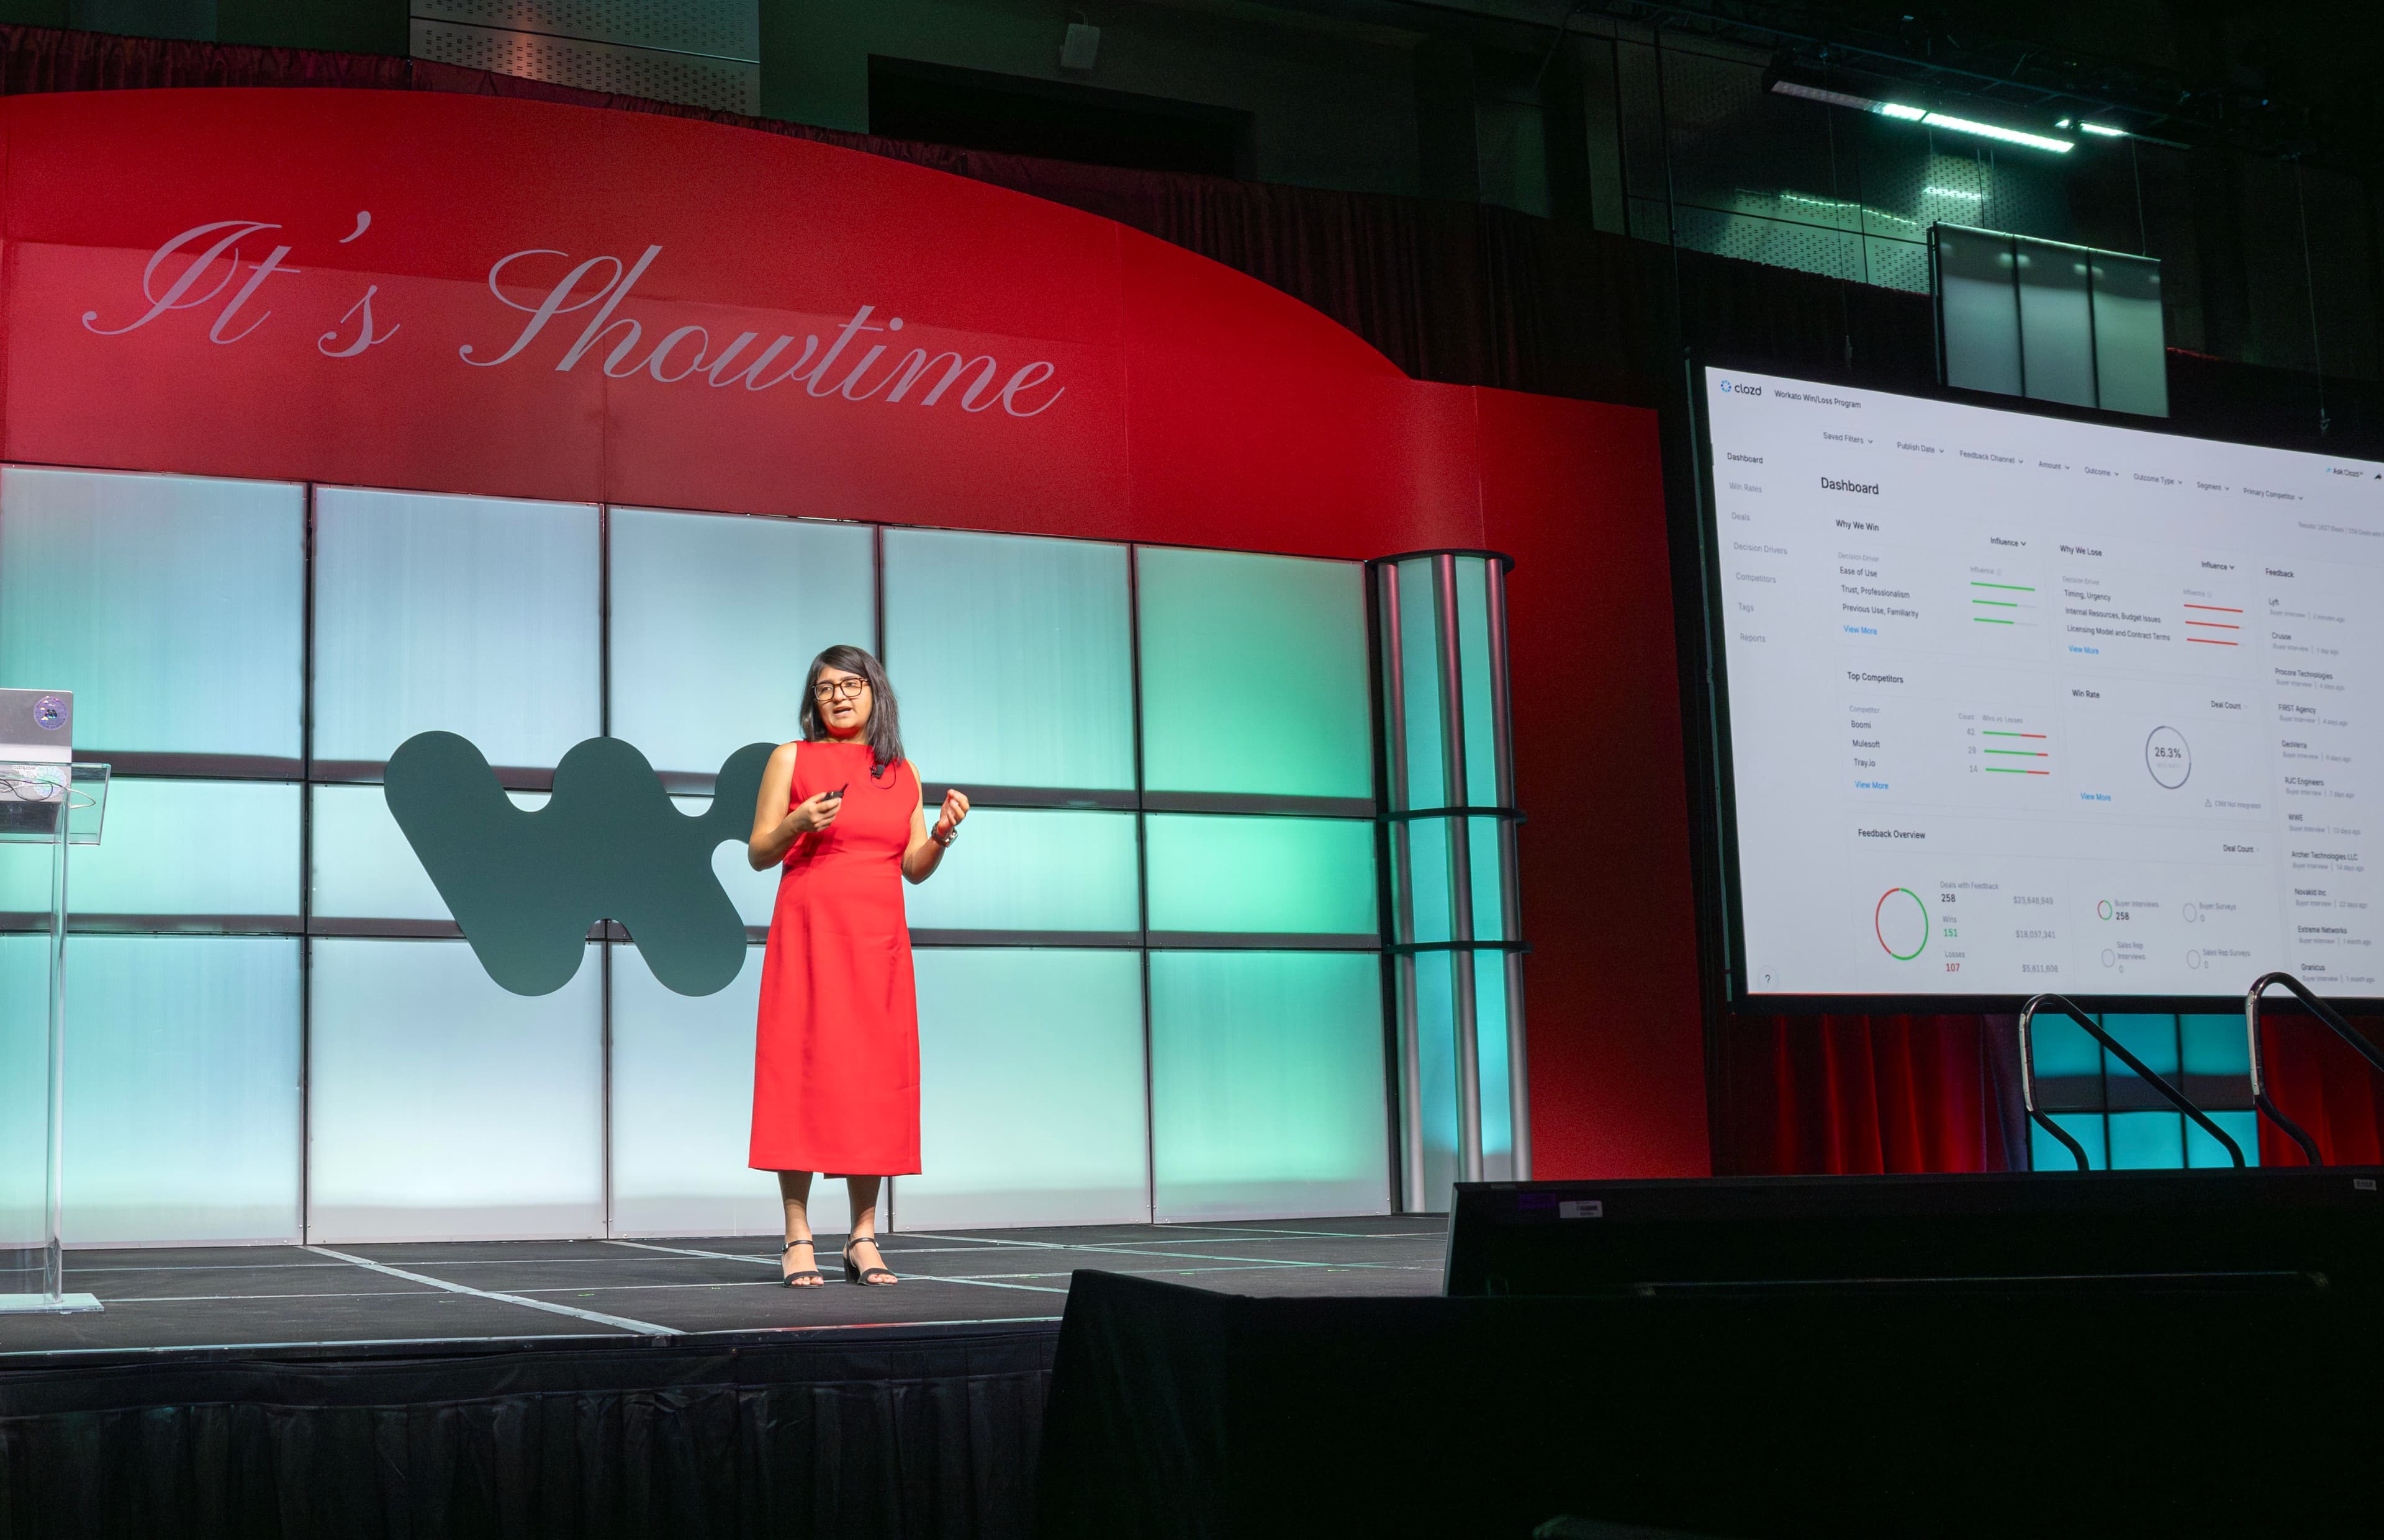Open the Influence dropdown in Why We Win
Image resolution: width=2384 pixels, height=1540 pixels.
pos(2007,542)
